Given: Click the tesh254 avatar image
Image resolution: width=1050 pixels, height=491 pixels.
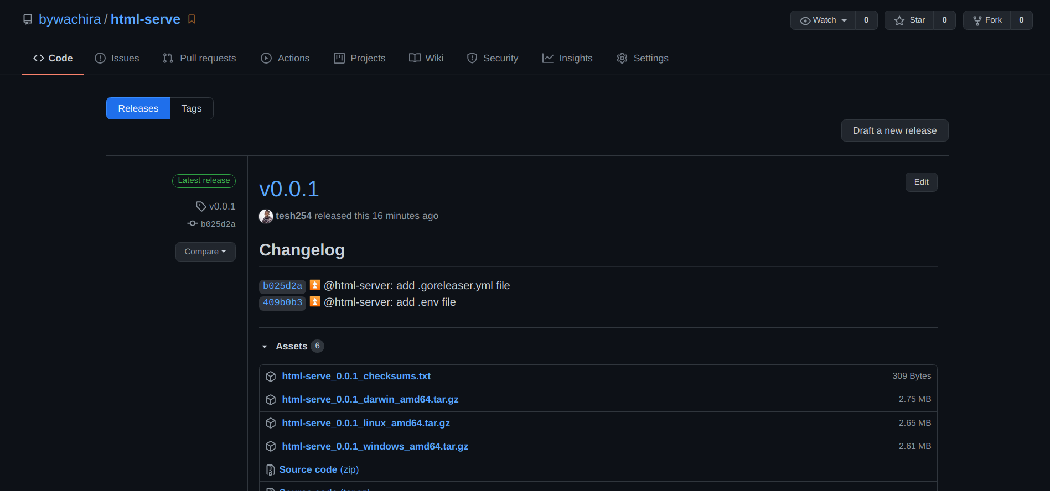Looking at the screenshot, I should coord(266,216).
